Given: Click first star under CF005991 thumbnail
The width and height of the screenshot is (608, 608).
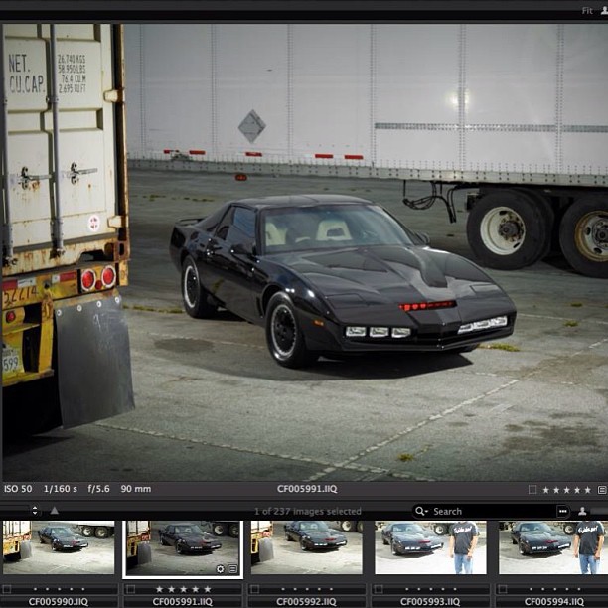Looking at the screenshot, I should (x=159, y=589).
